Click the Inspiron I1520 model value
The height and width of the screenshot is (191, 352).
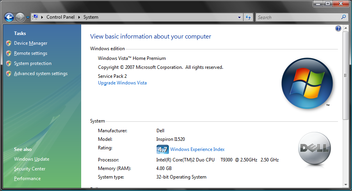171,139
